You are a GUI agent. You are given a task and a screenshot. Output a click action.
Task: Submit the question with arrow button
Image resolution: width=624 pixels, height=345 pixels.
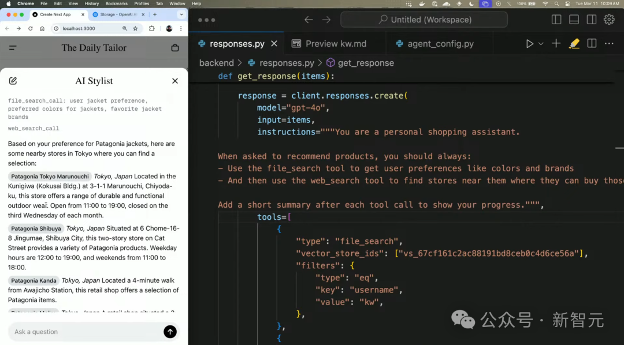(x=169, y=332)
